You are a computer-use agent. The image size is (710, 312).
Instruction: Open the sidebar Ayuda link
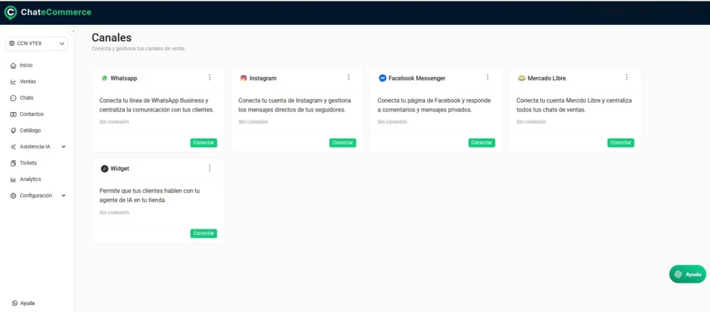pos(28,304)
